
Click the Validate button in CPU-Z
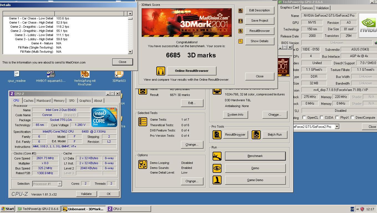86,194
